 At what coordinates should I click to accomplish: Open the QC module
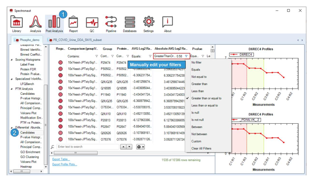point(92,24)
